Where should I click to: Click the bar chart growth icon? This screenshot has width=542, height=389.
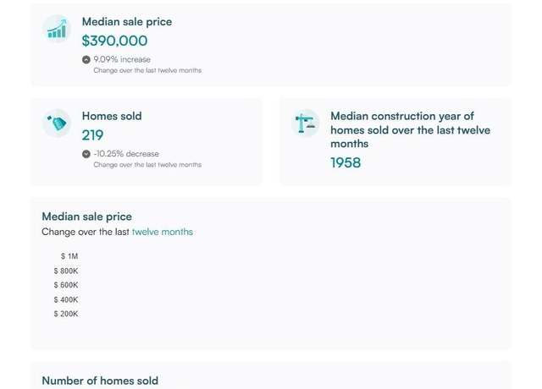coord(57,29)
